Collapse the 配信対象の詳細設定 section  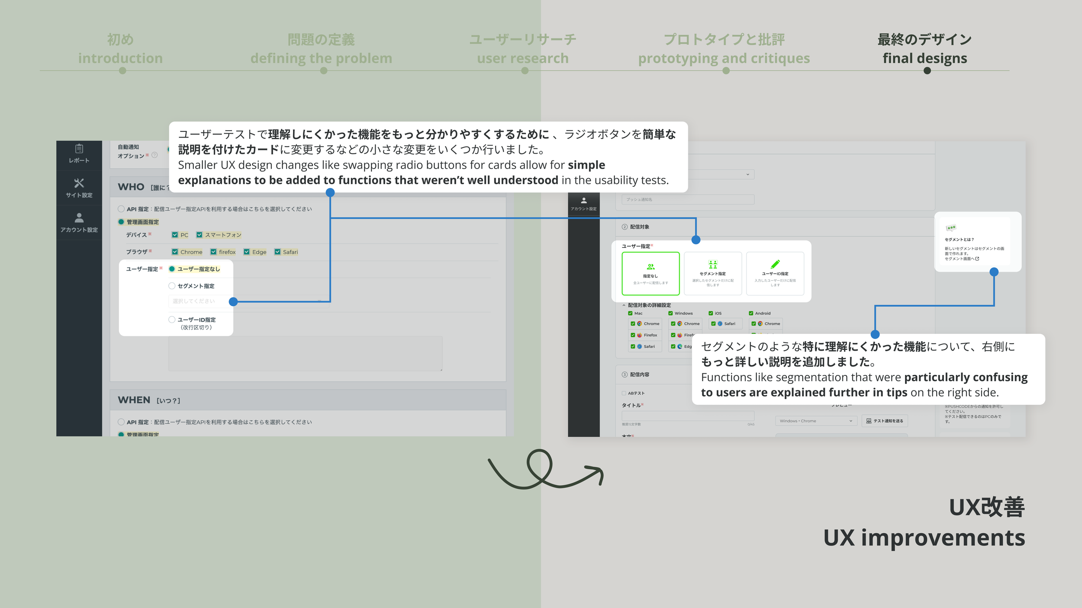pos(624,305)
